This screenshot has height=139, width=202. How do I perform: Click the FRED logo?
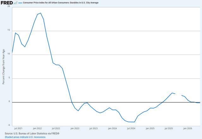pos(7,3)
